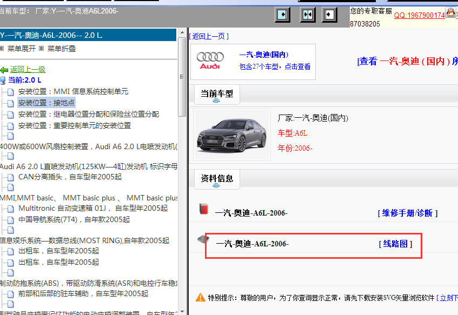This screenshot has height=315, width=458.
Task: Open 线路图 wiring diagram link
Action: [395, 244]
